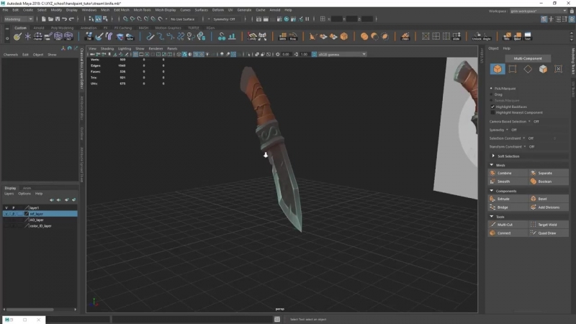This screenshot has width=576, height=324.
Task: Expand the Soft Selection section
Action: 508,156
